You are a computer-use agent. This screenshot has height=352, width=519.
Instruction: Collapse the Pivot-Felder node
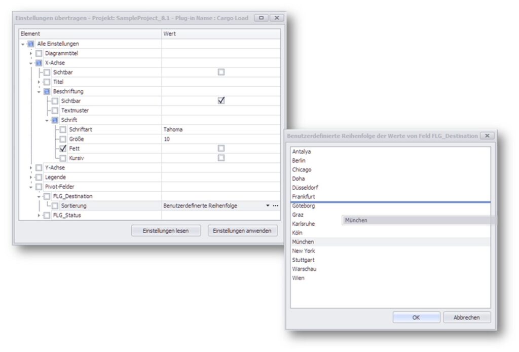click(x=31, y=187)
